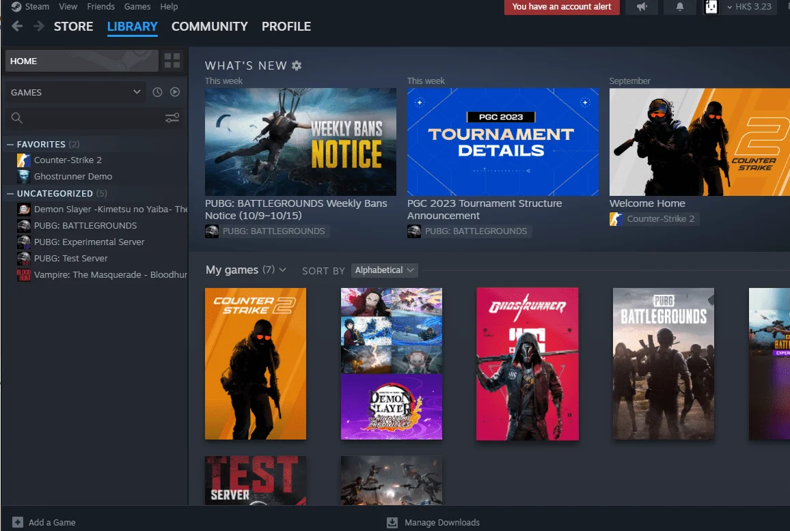Select PUBG Battlegrounds game cover
Viewport: 790px width, 531px height.
664,364
